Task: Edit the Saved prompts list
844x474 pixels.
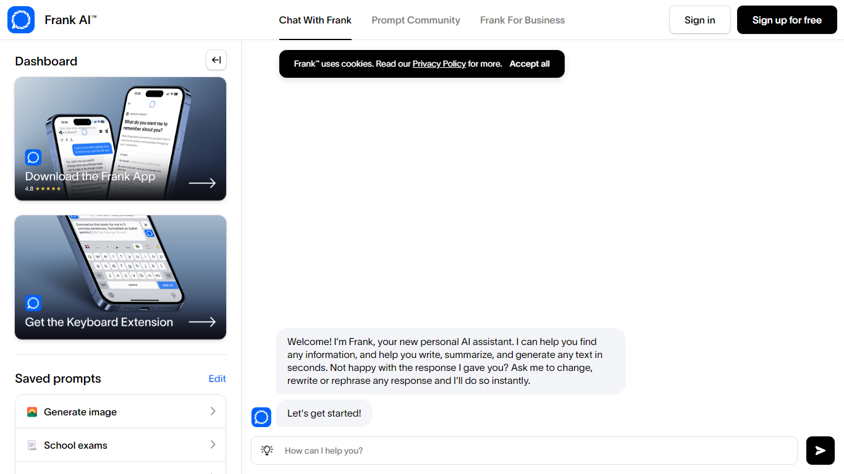Action: click(x=217, y=378)
